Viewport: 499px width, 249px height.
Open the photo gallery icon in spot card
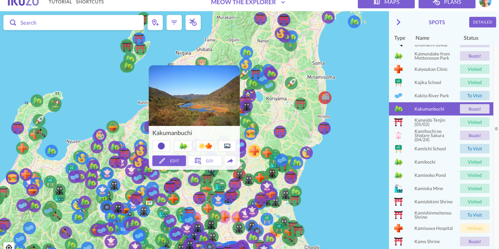coord(227,146)
